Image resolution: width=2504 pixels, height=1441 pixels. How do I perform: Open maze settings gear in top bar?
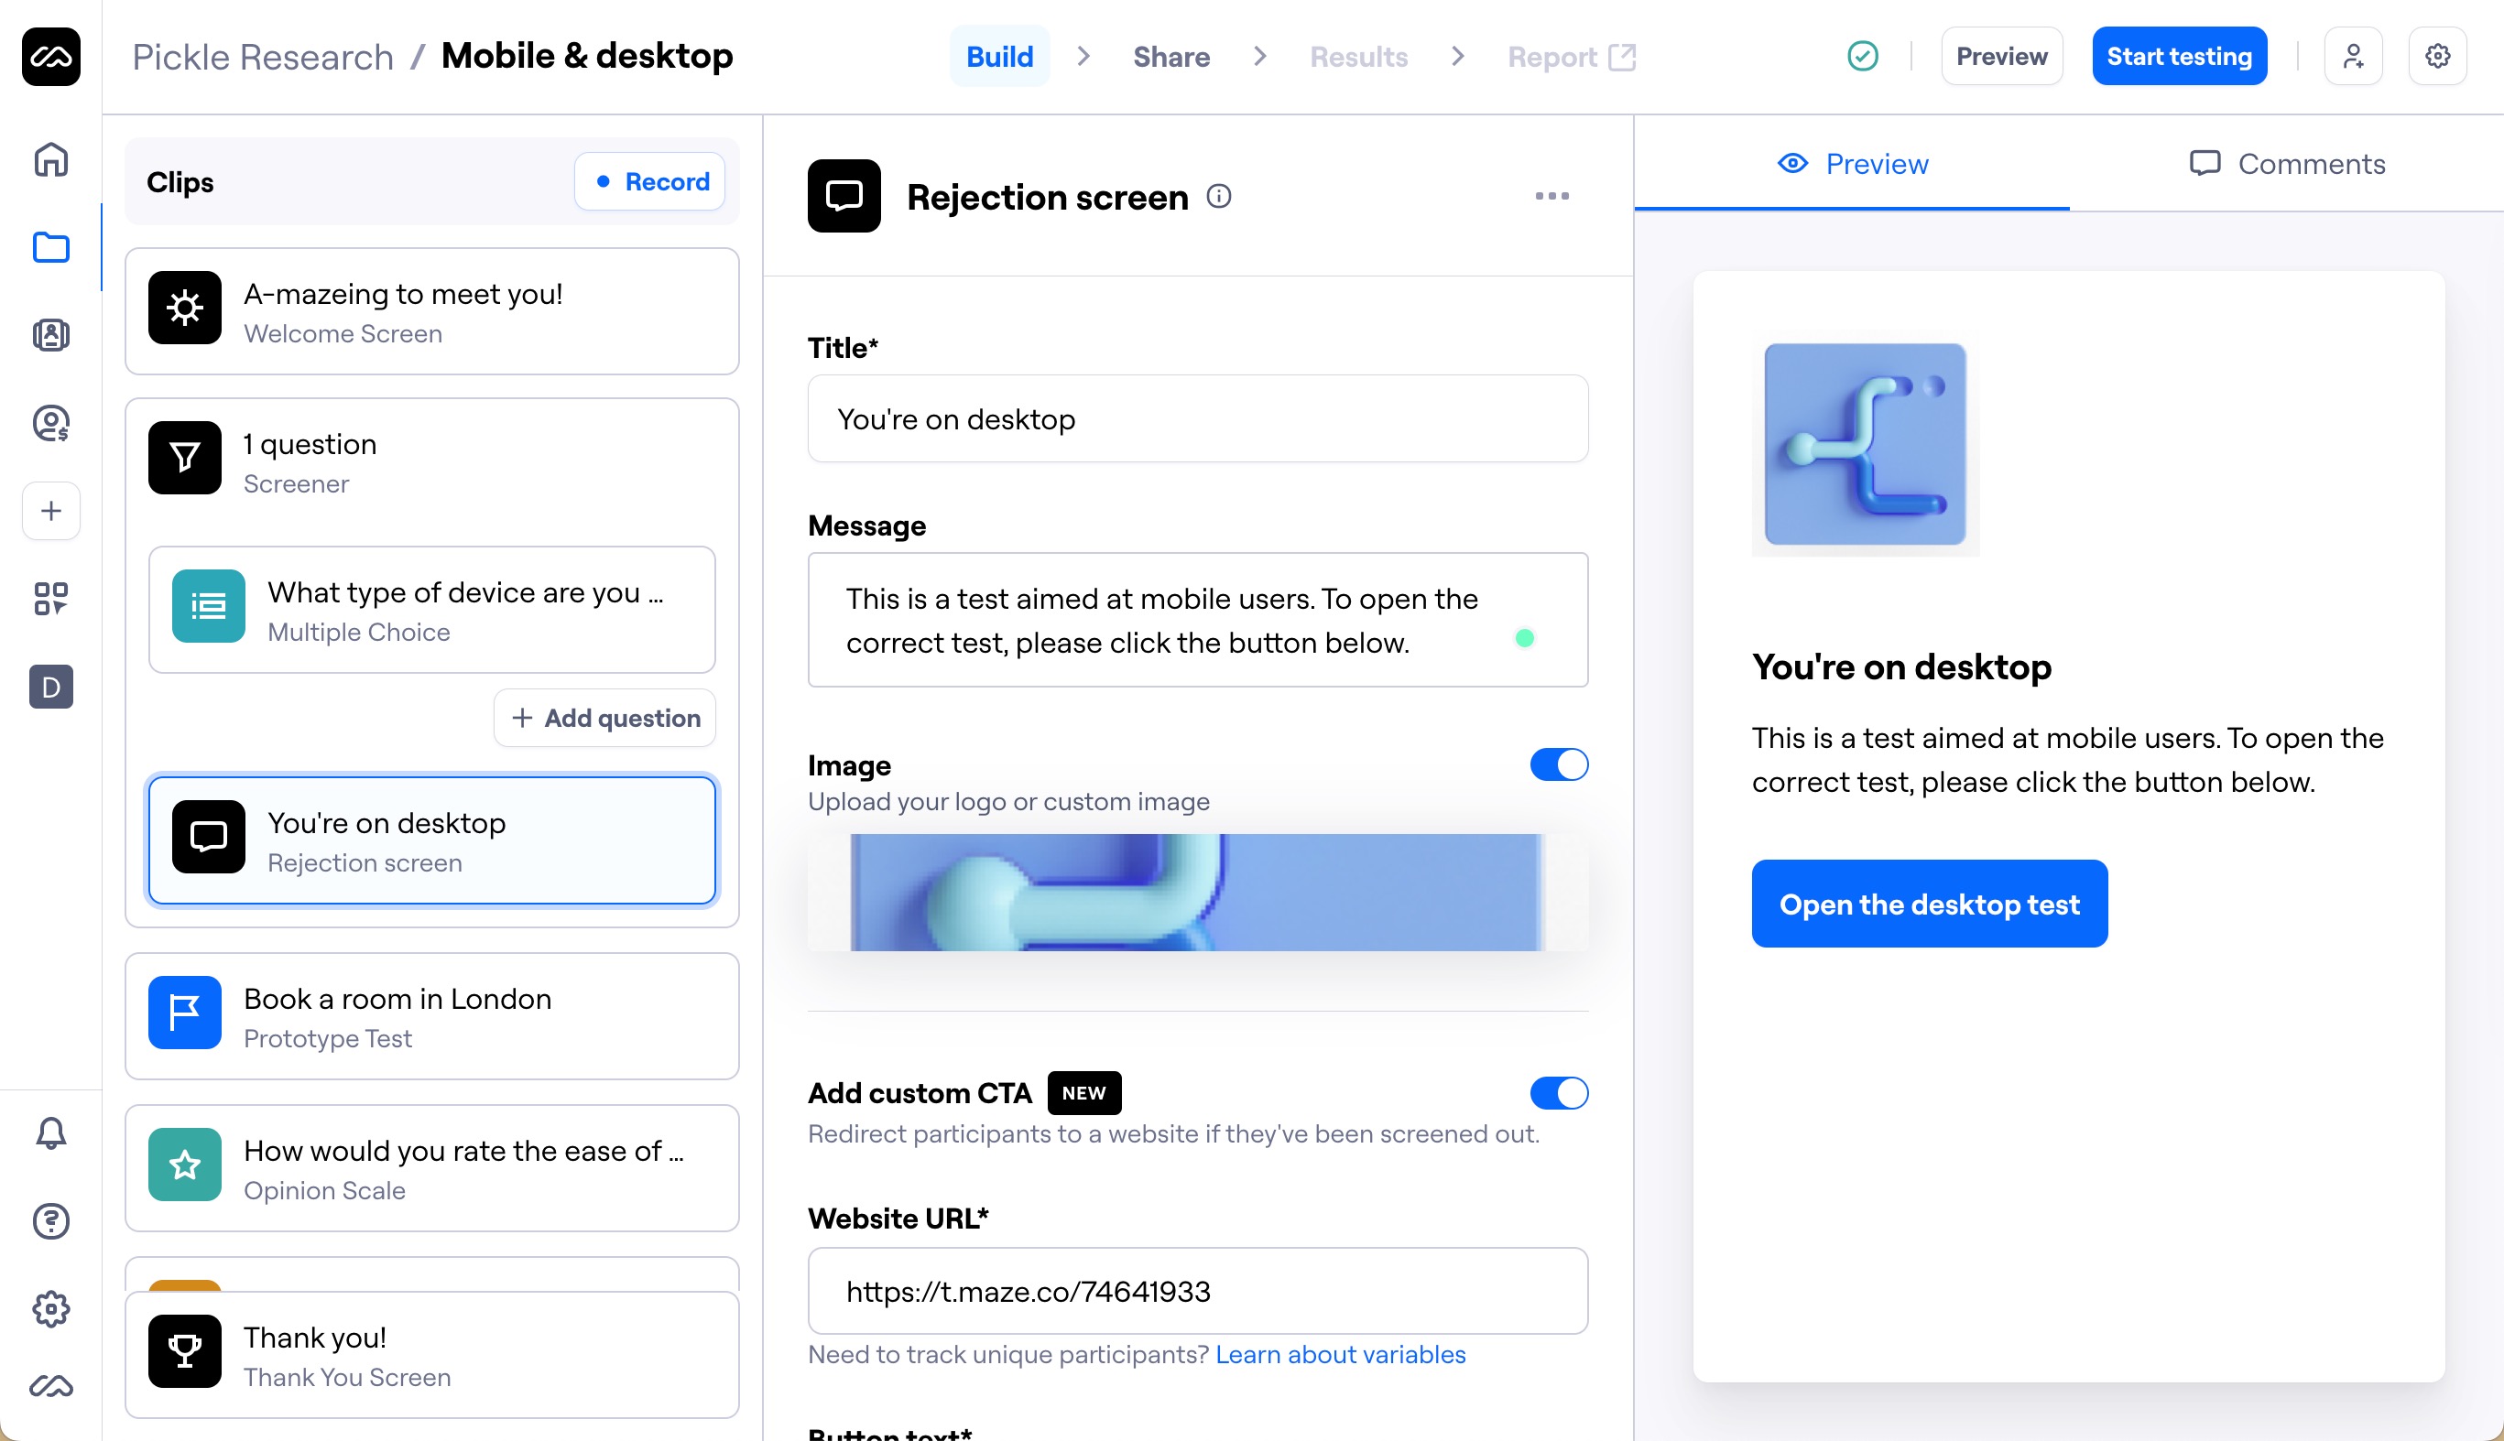click(2438, 57)
